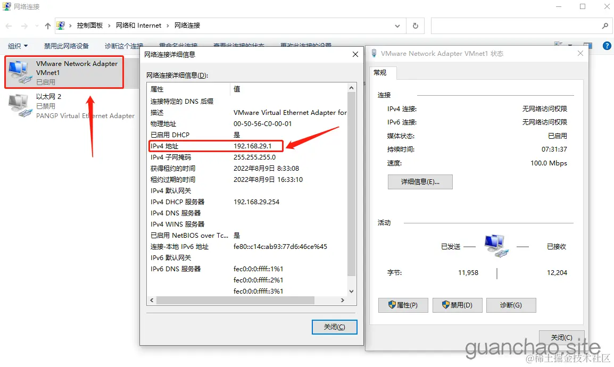Open 属性(P) with shield icon

click(403, 305)
